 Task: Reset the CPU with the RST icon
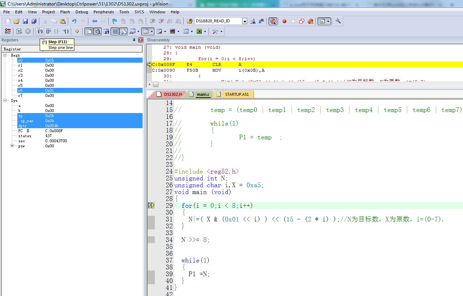tap(8, 31)
